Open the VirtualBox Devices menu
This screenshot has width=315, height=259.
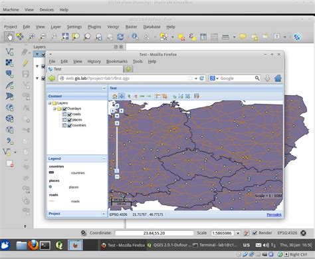pyautogui.click(x=47, y=10)
